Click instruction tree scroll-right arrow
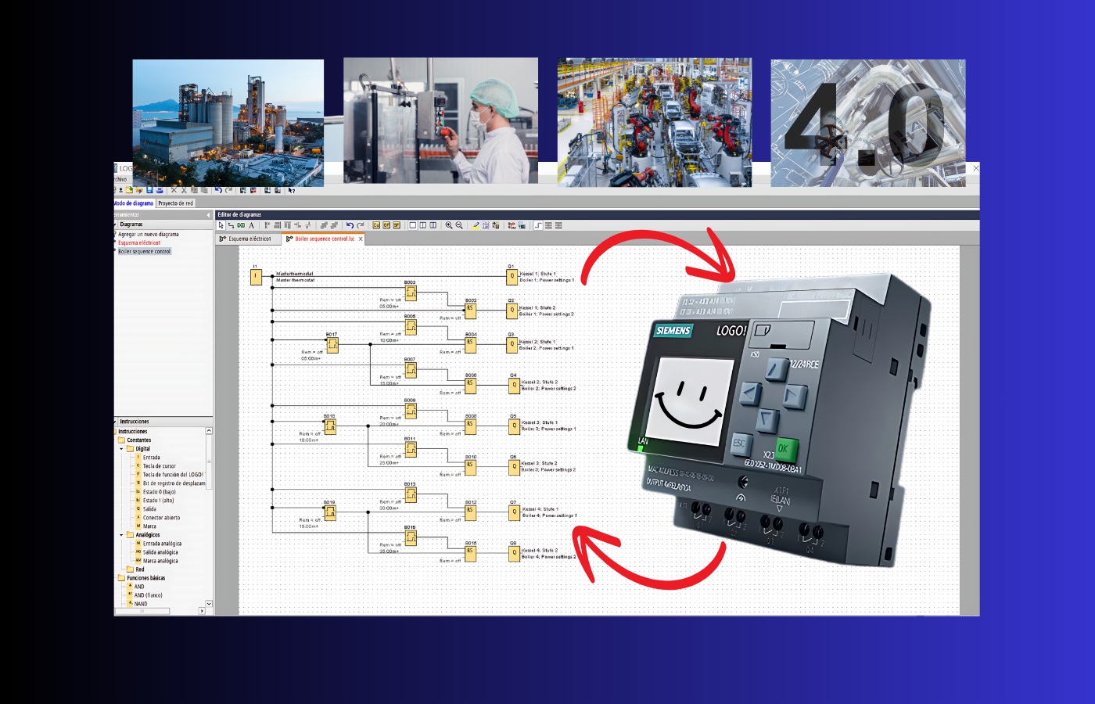The width and height of the screenshot is (1095, 704). (x=202, y=611)
